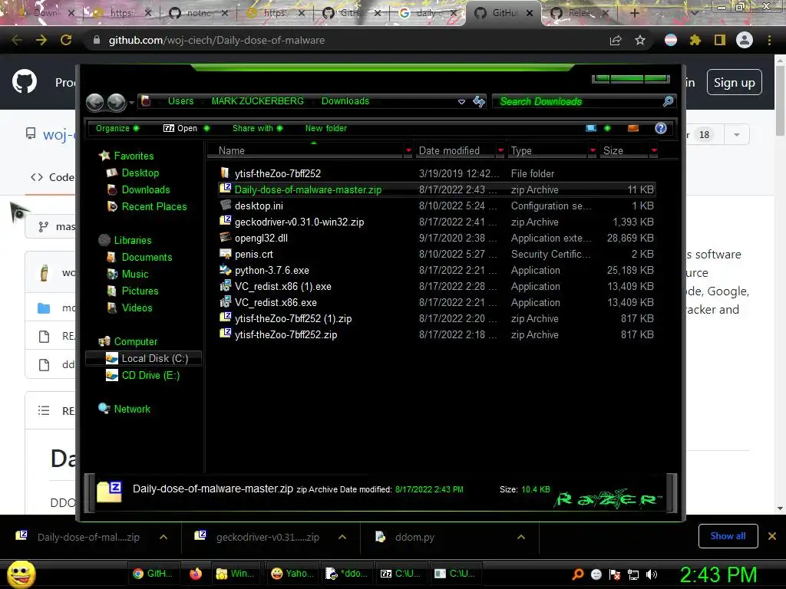Viewport: 786px width, 589px height.
Task: Open Chrome side panel icon
Action: [720, 40]
